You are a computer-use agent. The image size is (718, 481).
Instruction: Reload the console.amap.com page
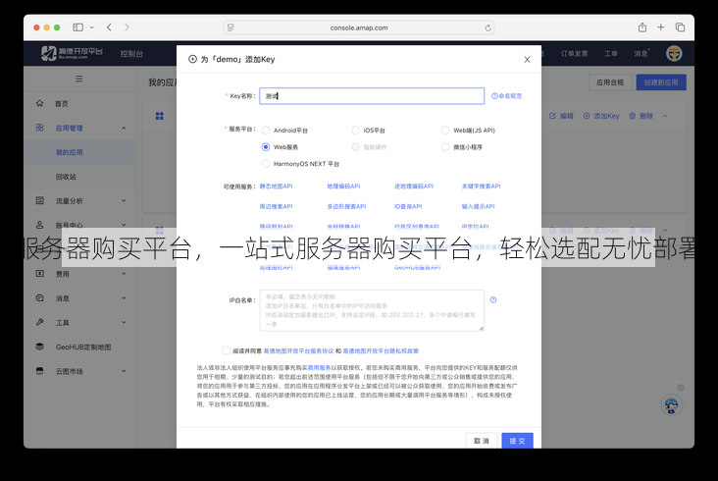click(x=488, y=27)
